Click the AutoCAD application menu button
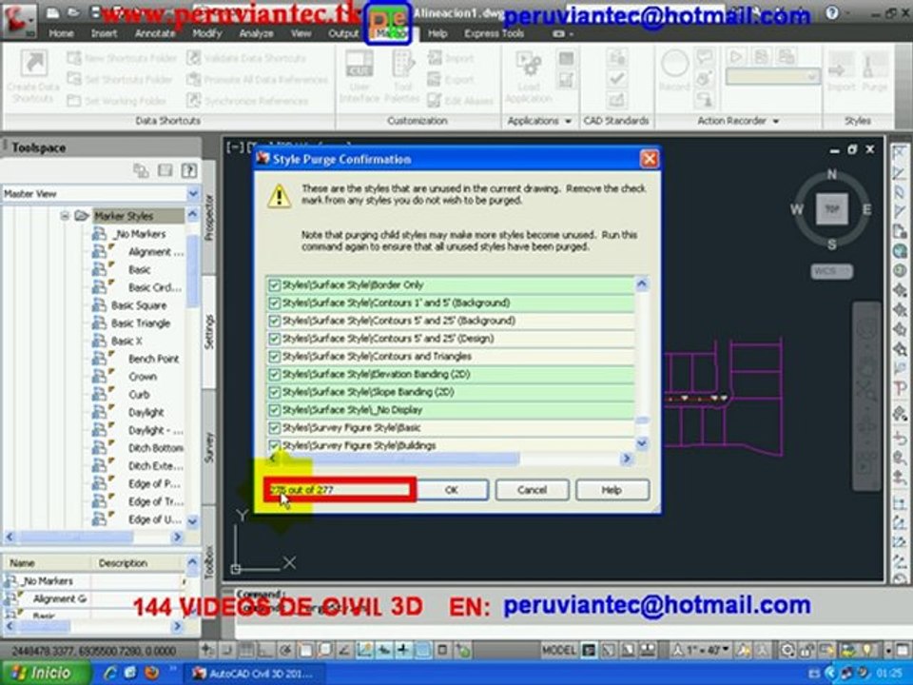Screen dimensions: 913x685 (x=19, y=19)
